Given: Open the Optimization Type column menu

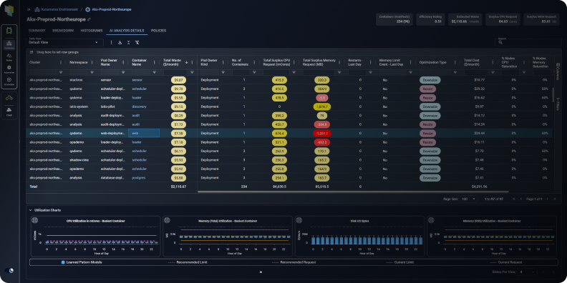Looking at the screenshot, I should 455,62.
